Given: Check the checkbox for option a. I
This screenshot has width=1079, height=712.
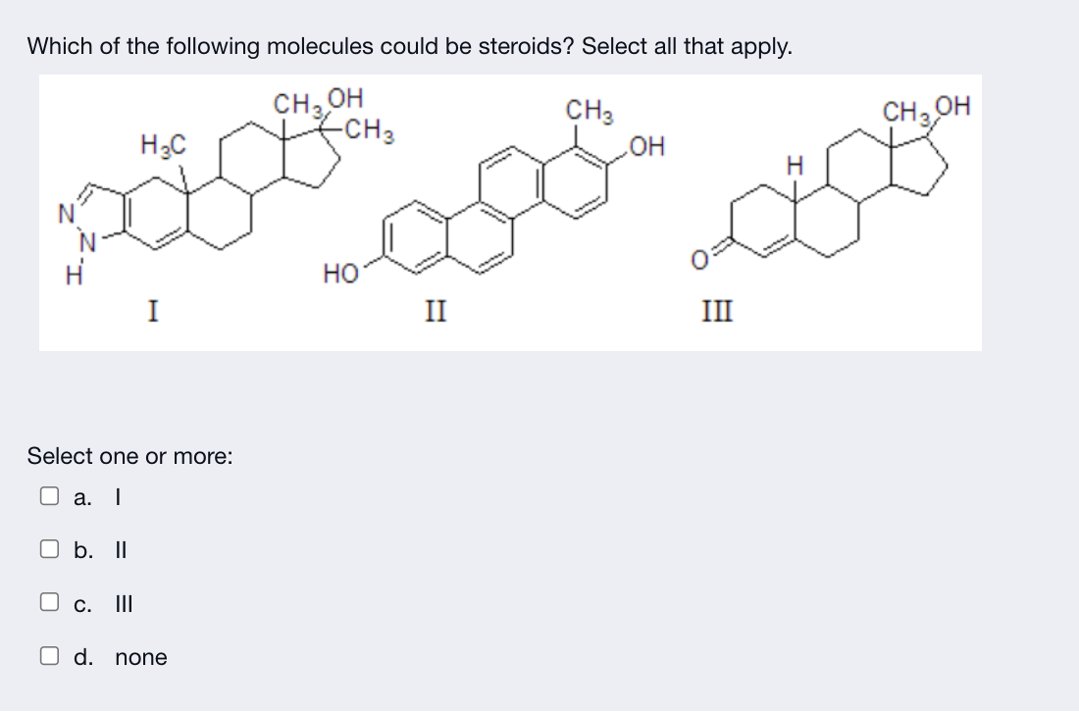Looking at the screenshot, I should (x=47, y=495).
